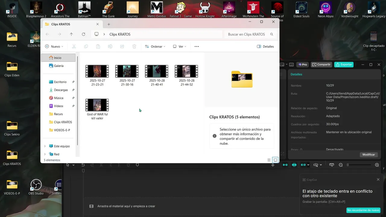Click the Pro button in CapCut

click(x=302, y=64)
